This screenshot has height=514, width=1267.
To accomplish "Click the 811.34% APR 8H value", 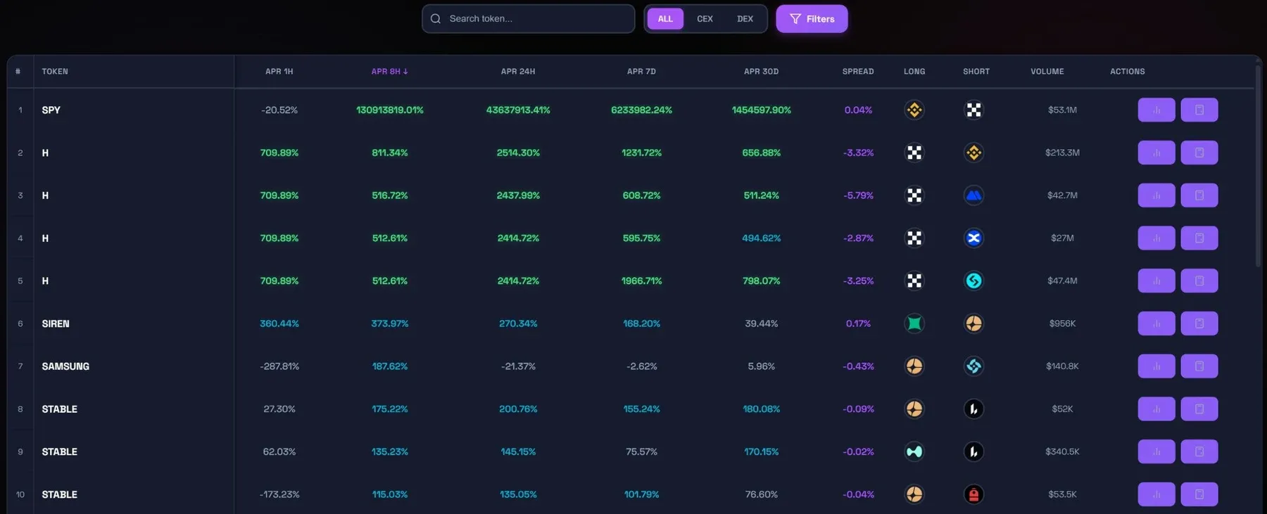I will pyautogui.click(x=389, y=153).
